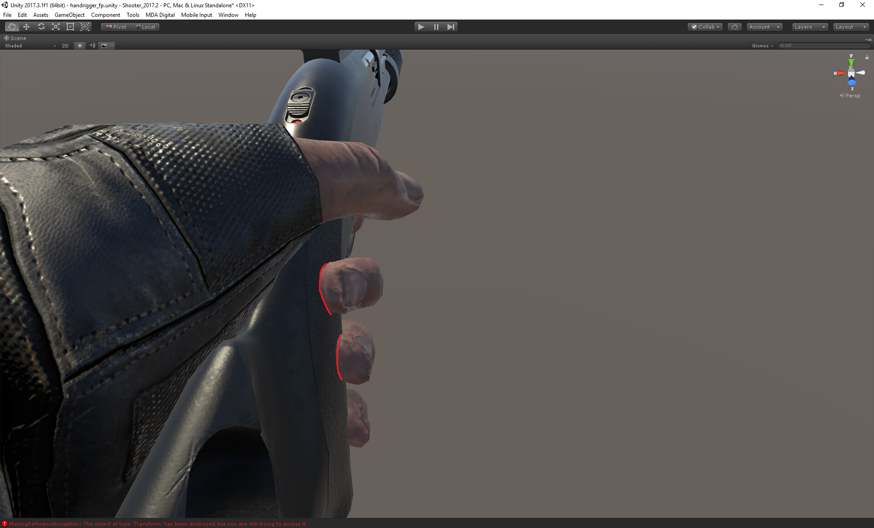The width and height of the screenshot is (874, 528).
Task: Expand the Gizmos menu
Action: (x=762, y=46)
